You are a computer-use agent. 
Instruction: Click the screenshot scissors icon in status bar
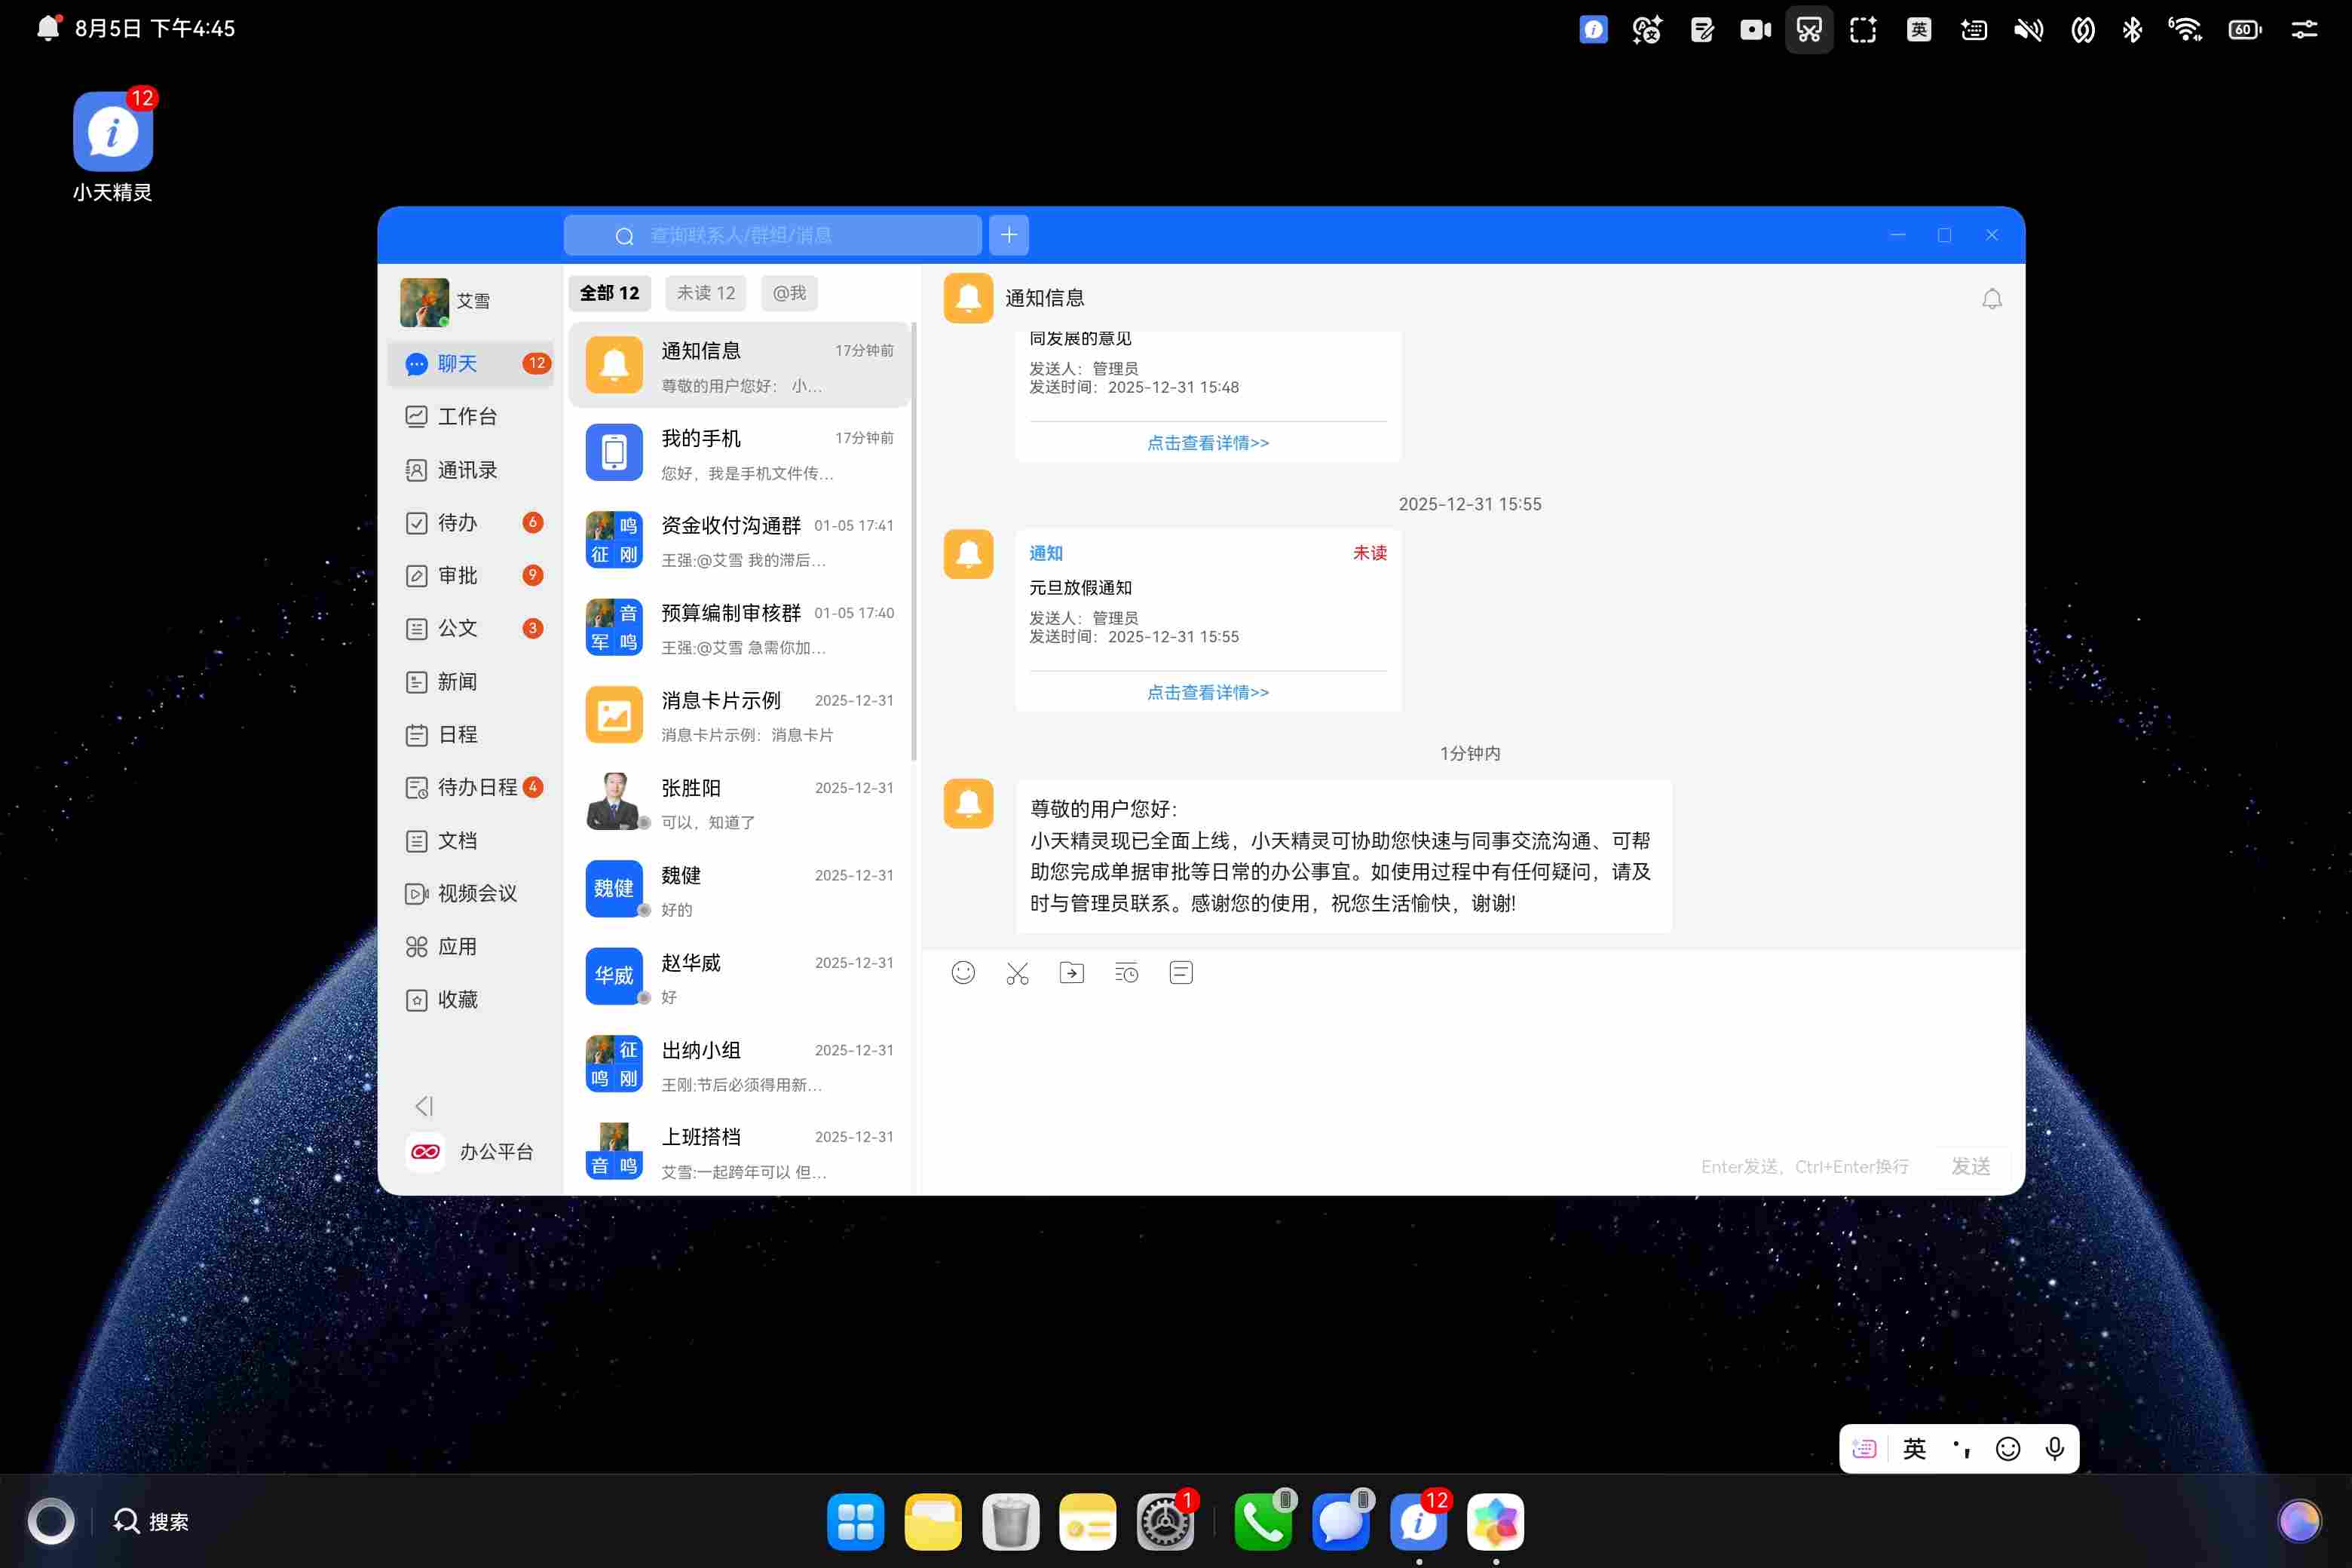(1809, 29)
